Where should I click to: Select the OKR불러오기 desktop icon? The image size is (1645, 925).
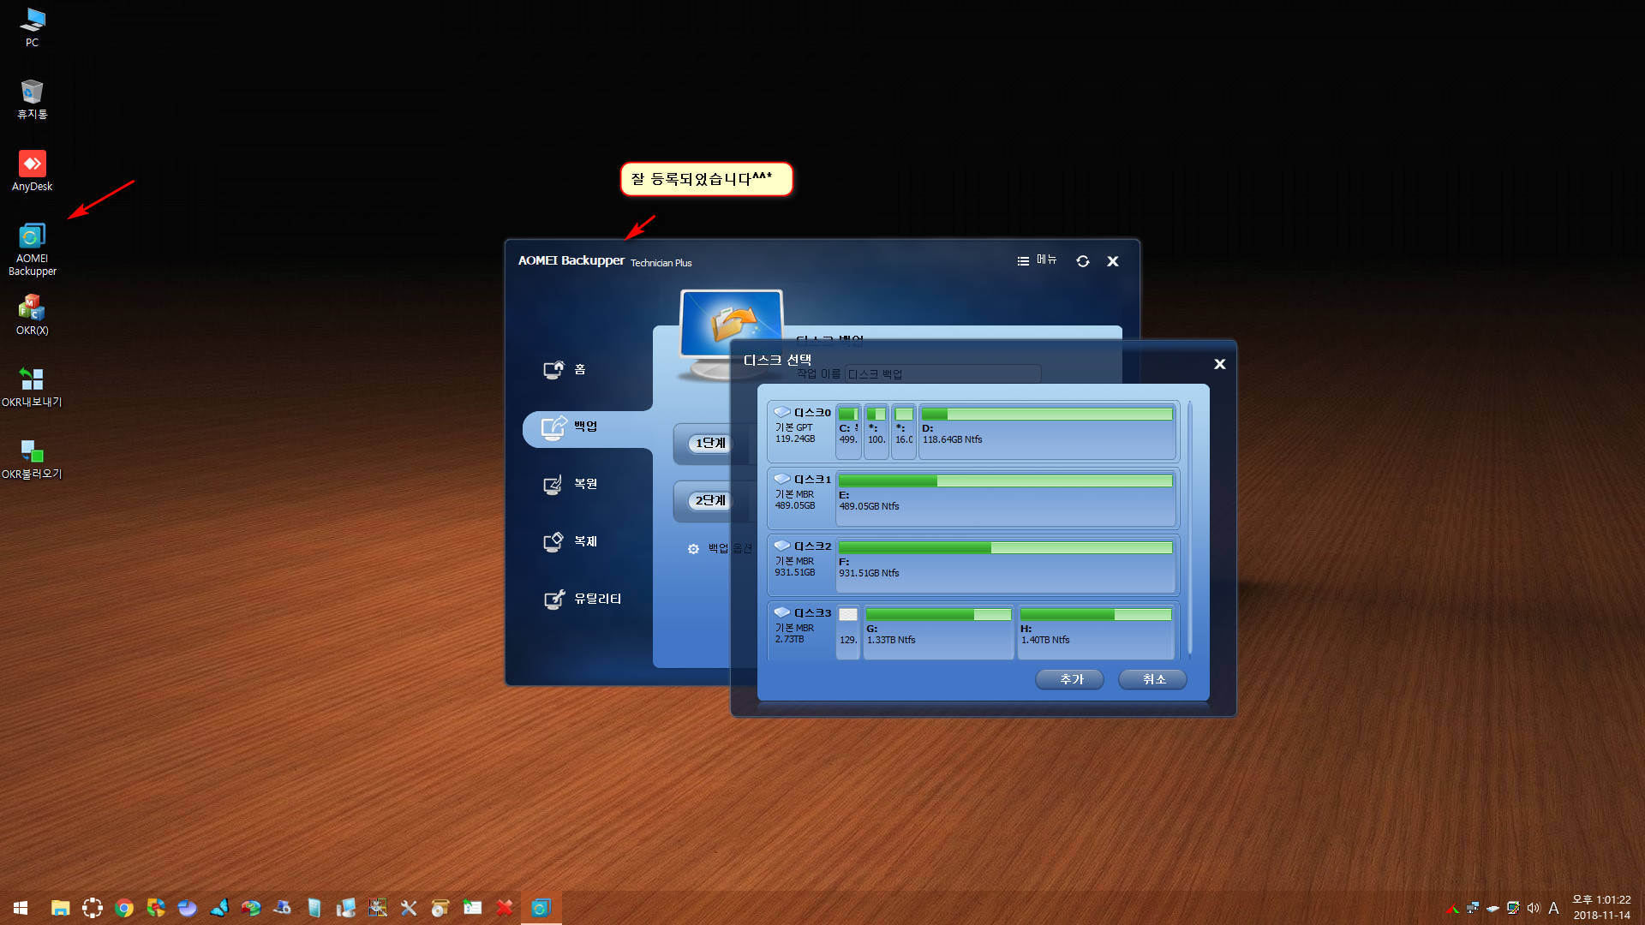click(x=32, y=458)
